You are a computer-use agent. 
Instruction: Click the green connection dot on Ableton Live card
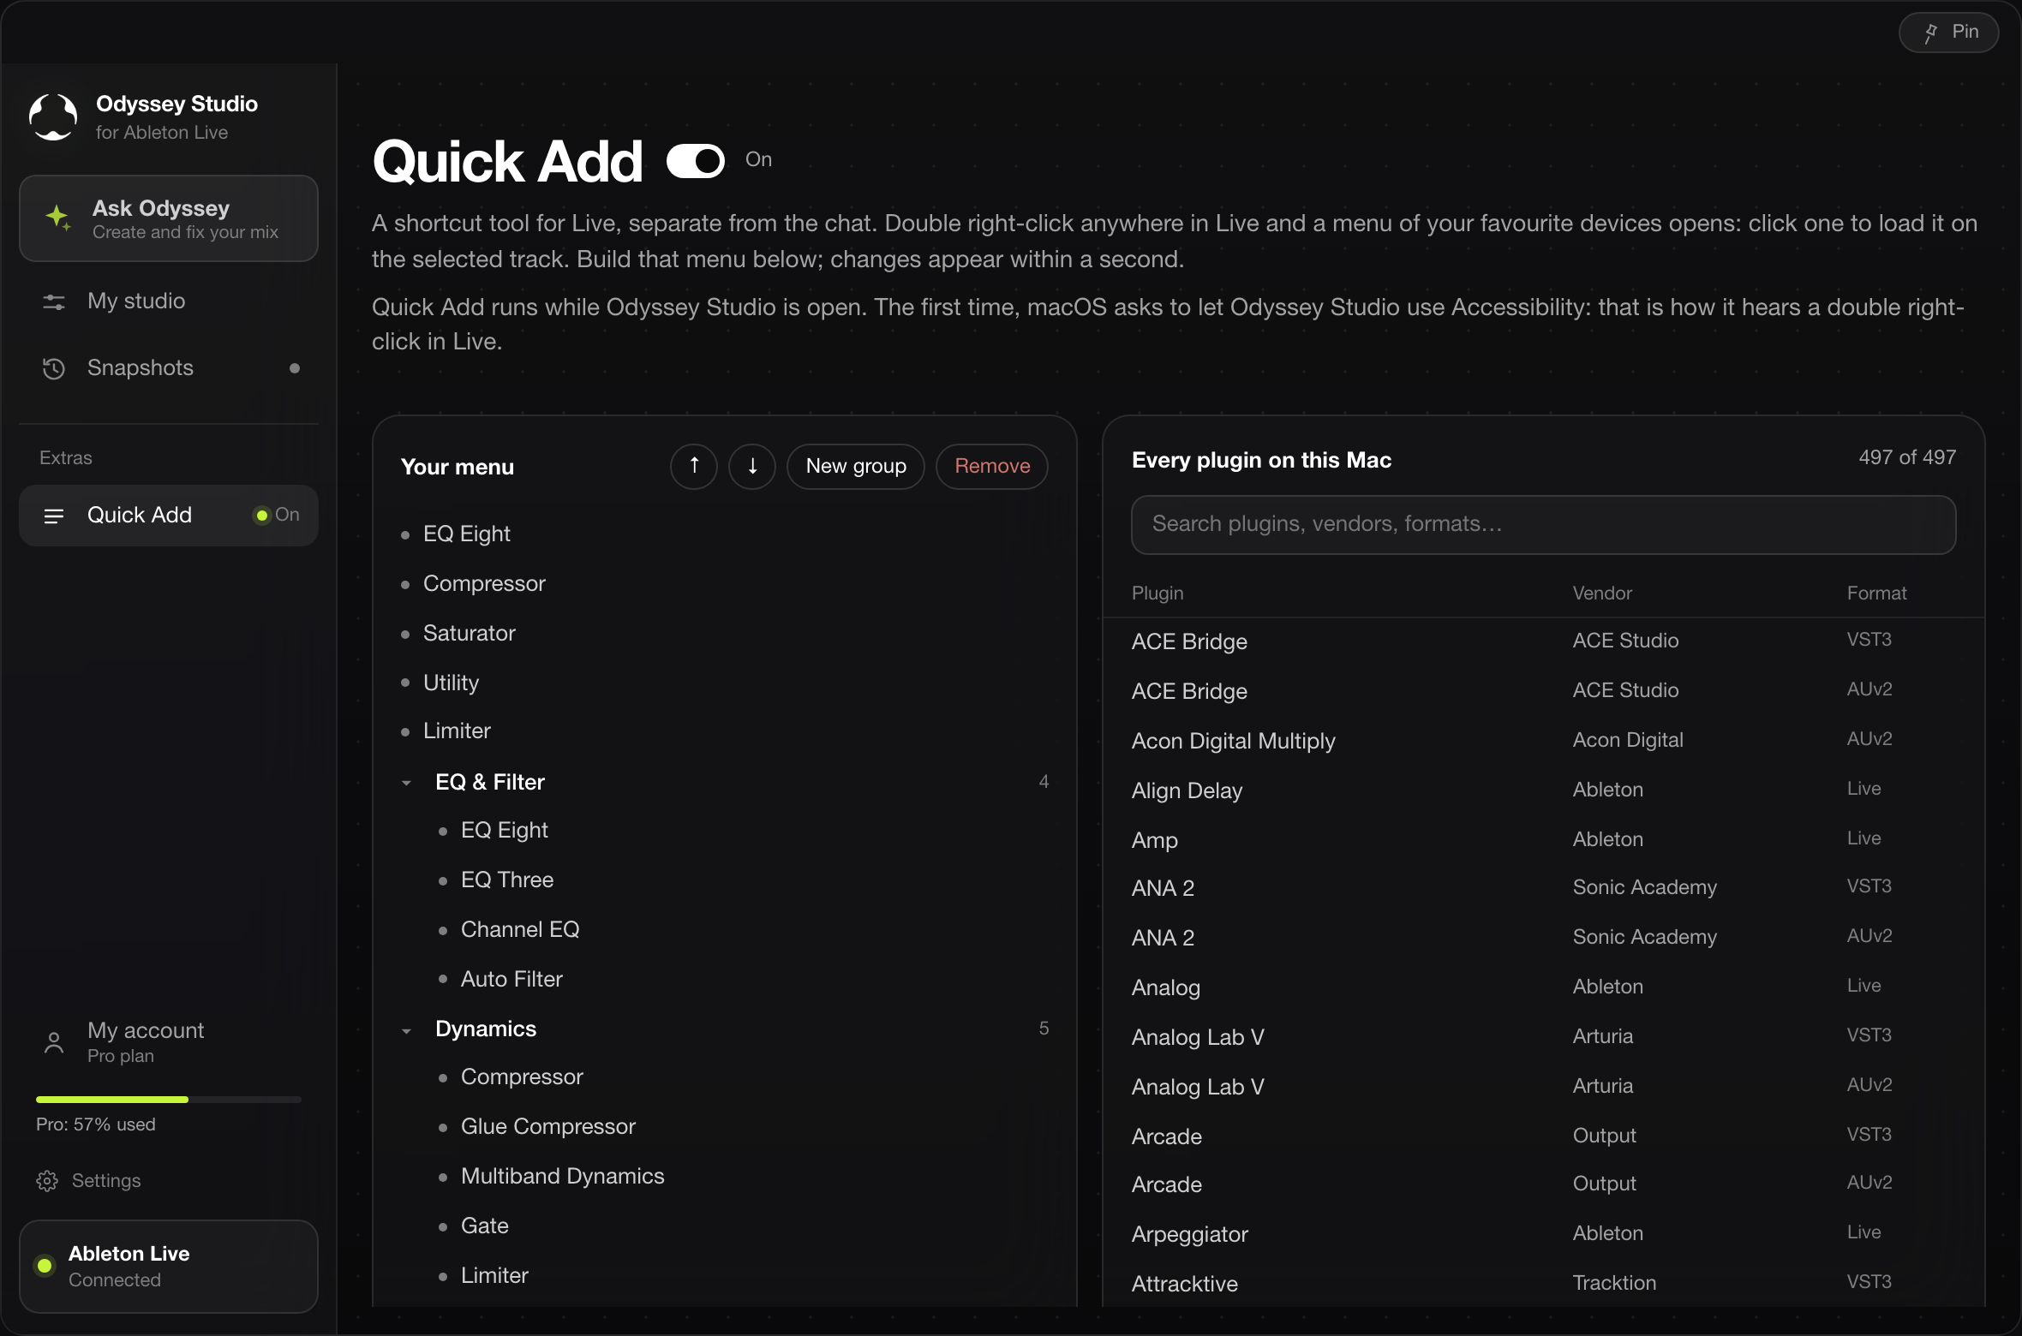45,1266
